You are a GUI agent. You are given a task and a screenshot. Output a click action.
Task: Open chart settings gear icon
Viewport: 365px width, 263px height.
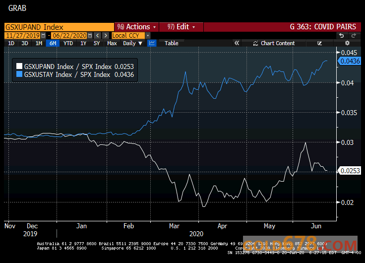(347, 43)
